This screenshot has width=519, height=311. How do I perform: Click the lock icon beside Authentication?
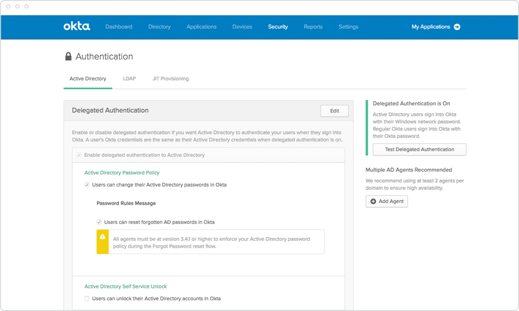point(68,57)
